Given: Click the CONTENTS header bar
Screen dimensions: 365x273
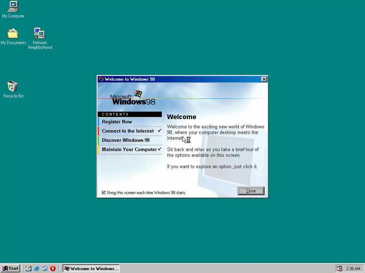Looking at the screenshot, I should pyautogui.click(x=130, y=114).
